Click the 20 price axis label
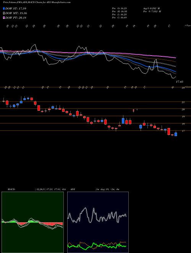 183,109
